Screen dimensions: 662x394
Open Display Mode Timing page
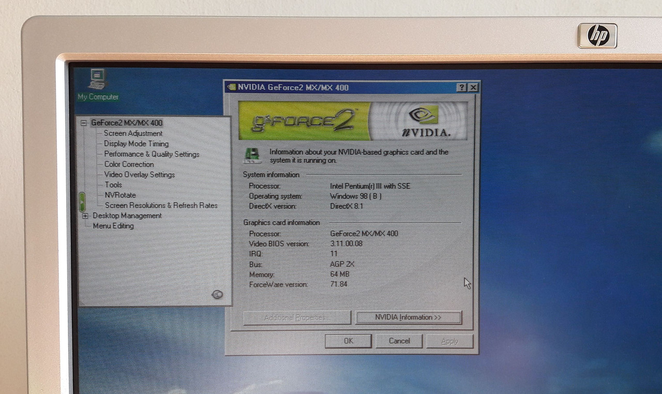pos(136,144)
